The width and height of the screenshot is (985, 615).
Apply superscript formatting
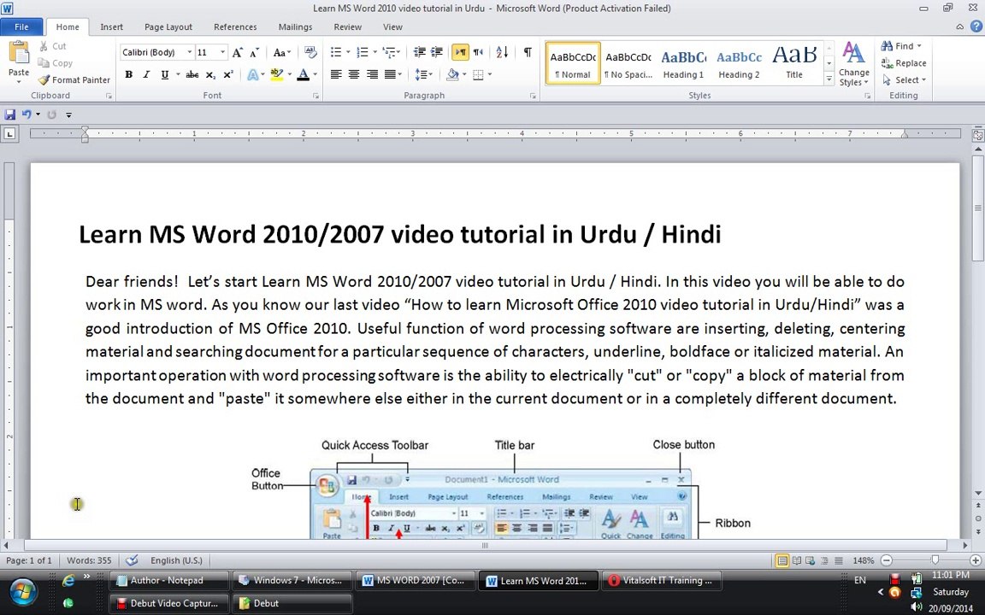tap(228, 74)
